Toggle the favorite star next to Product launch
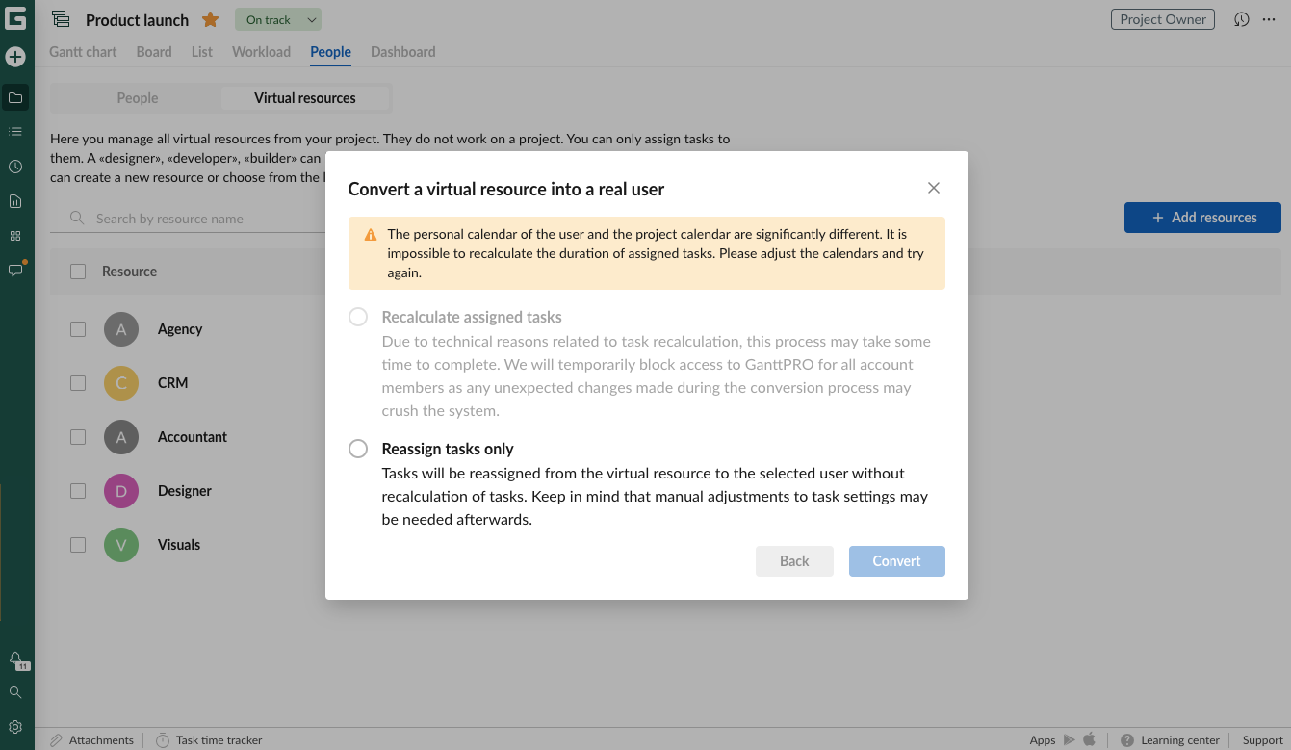The height and width of the screenshot is (750, 1291). (x=209, y=18)
